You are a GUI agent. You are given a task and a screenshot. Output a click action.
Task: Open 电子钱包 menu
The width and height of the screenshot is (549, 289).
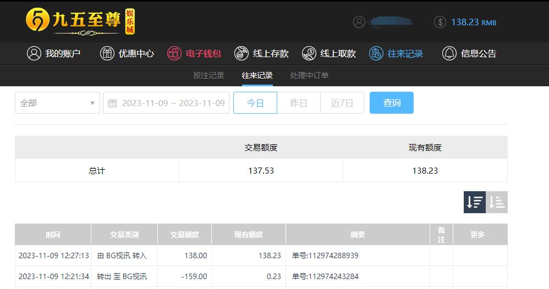194,53
